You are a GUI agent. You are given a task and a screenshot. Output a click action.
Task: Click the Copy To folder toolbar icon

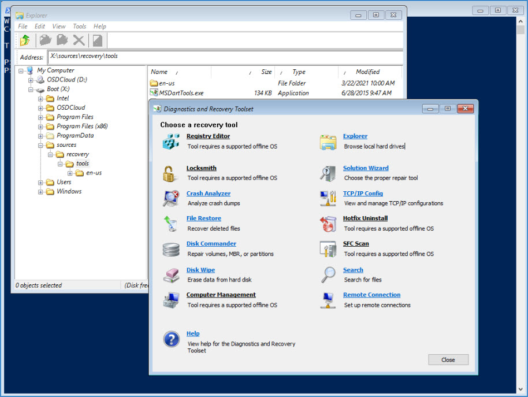pos(45,40)
